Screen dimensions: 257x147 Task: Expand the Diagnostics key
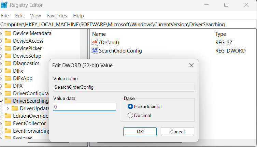(x=1, y=63)
